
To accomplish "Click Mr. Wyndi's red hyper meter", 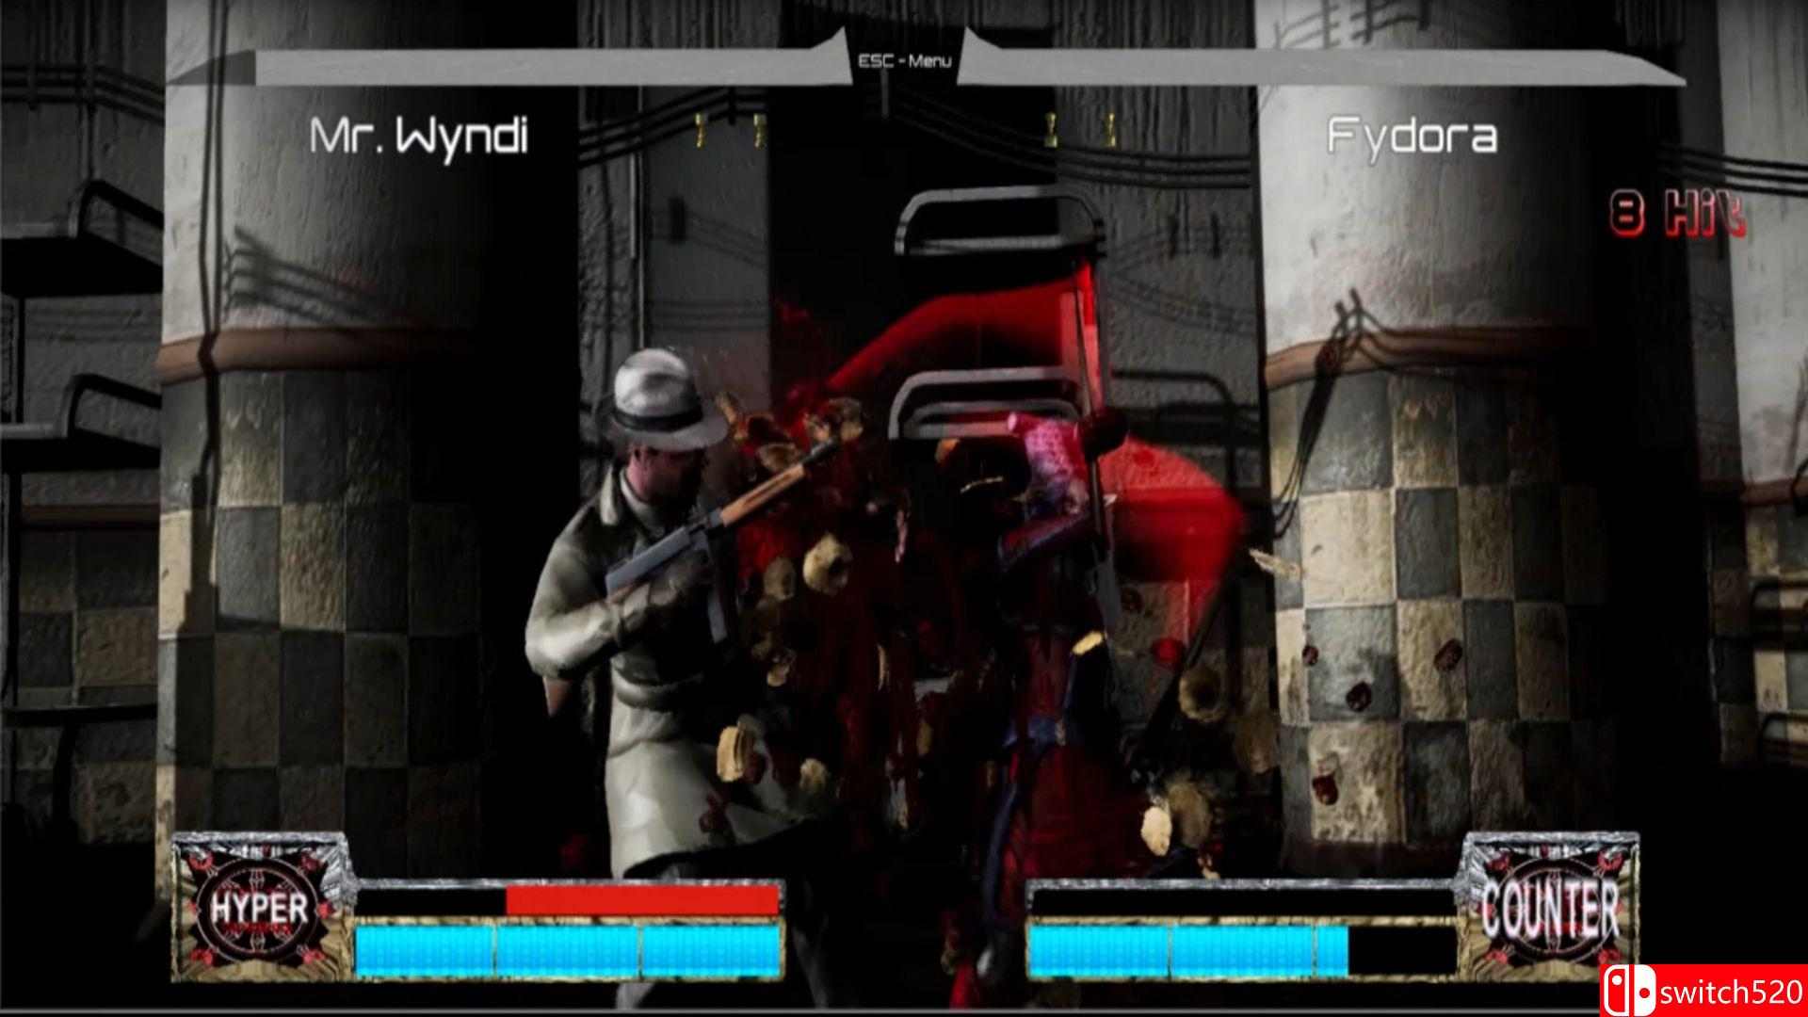I will click(x=642, y=899).
